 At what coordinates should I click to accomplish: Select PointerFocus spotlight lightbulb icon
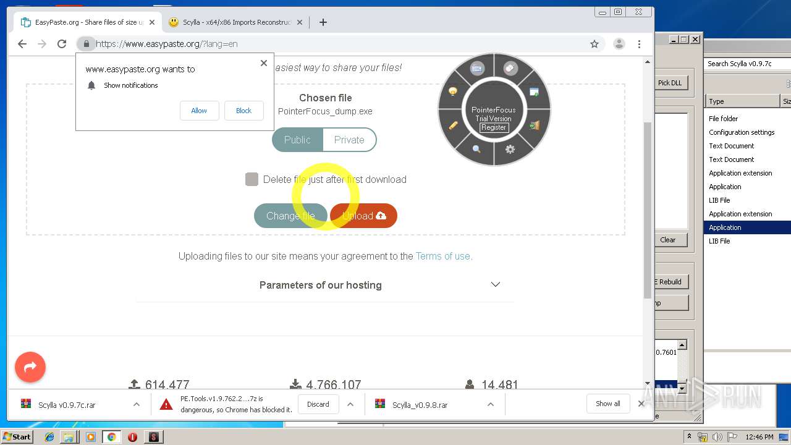point(453,91)
